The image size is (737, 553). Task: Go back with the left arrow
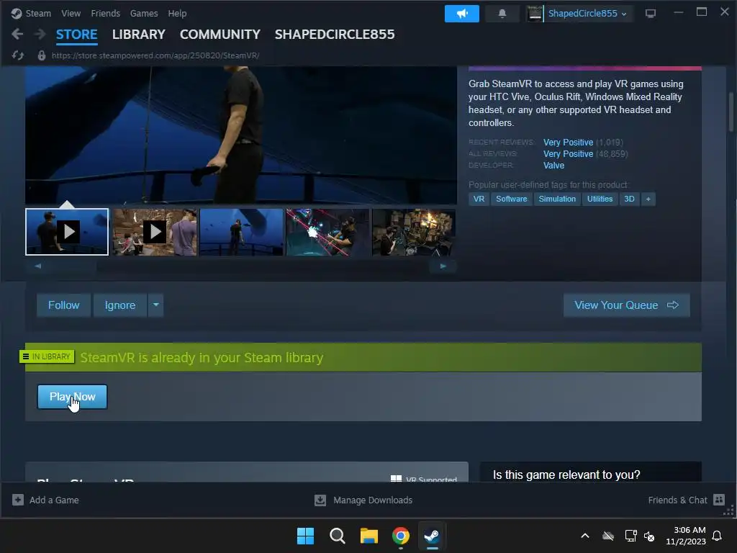(x=17, y=34)
